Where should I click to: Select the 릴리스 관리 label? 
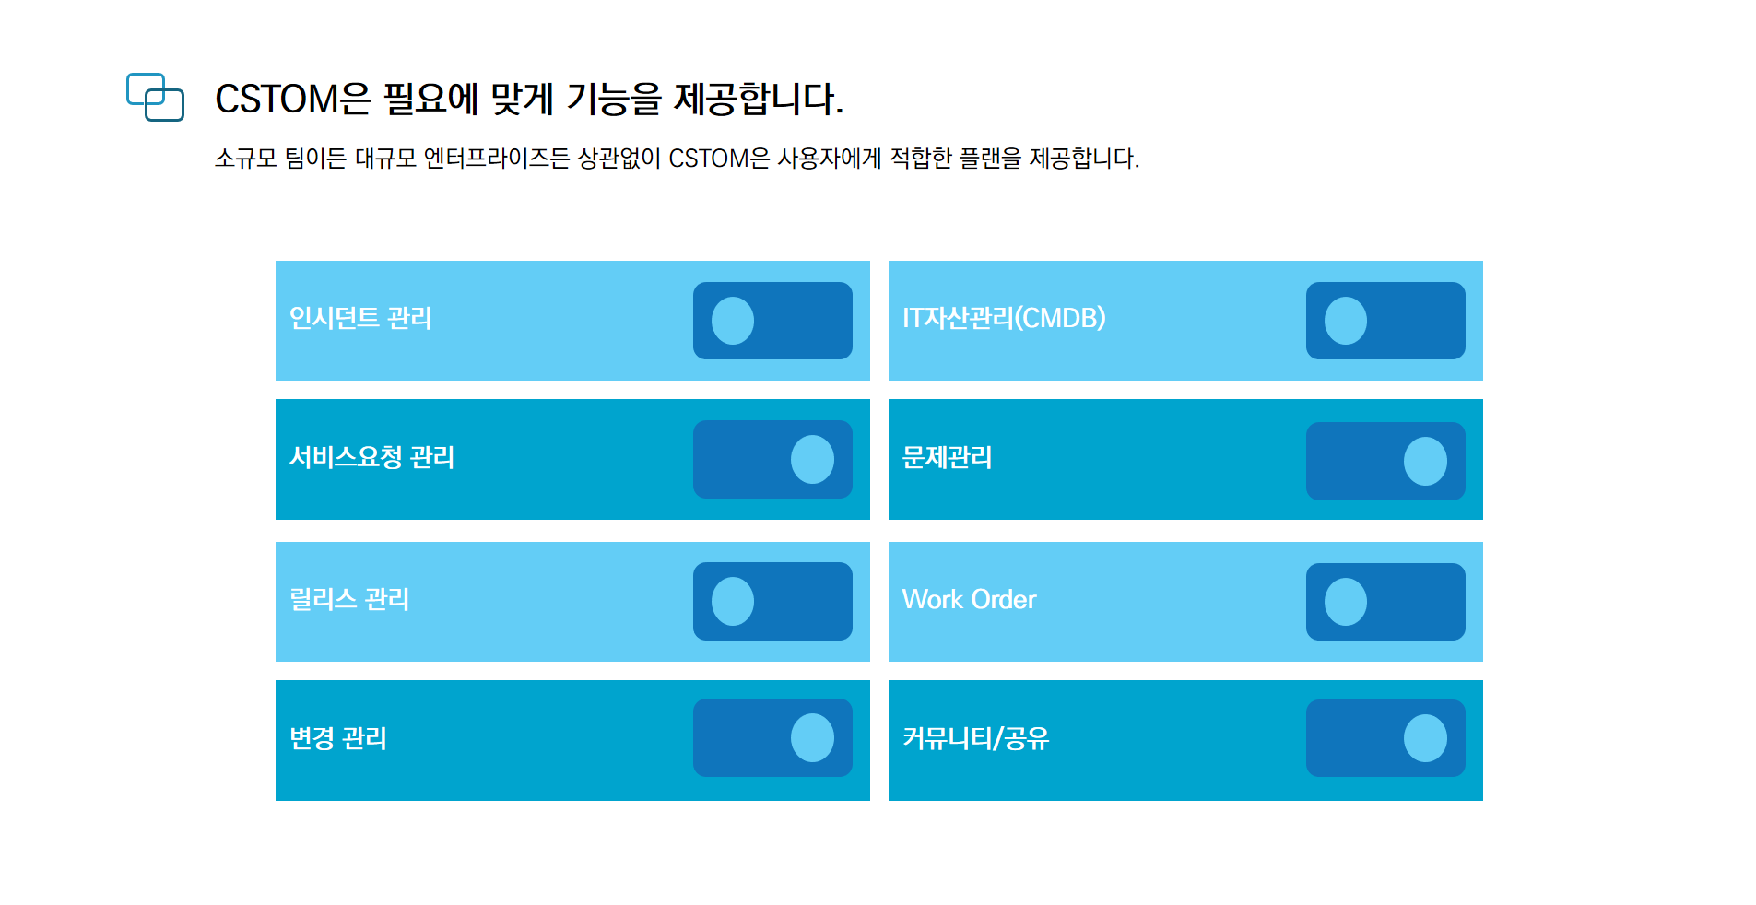[349, 599]
